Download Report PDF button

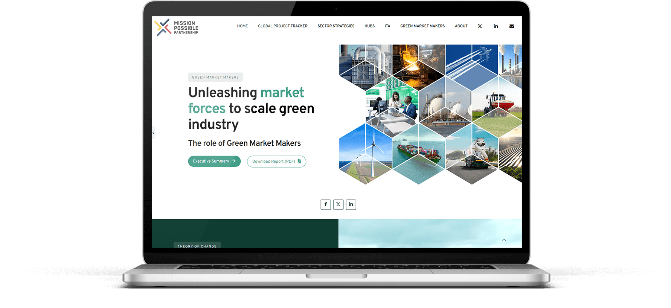tap(276, 162)
